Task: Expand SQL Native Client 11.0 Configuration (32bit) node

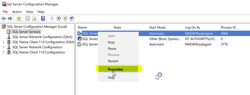Action: (3, 42)
